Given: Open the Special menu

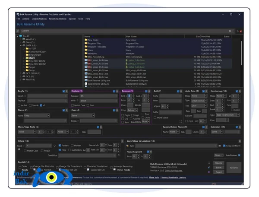Looking at the screenshot, I should 72,19.
